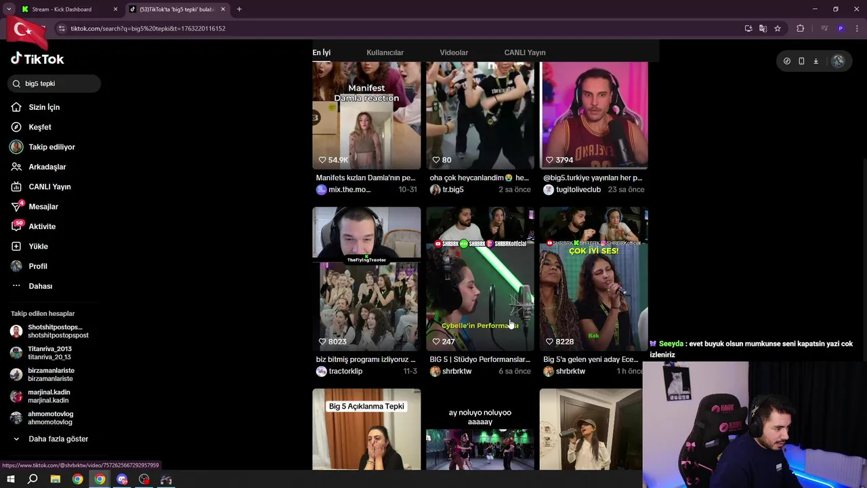Viewport: 867px width, 488px height.
Task: Click translate page icon in address bar
Action: click(x=763, y=28)
